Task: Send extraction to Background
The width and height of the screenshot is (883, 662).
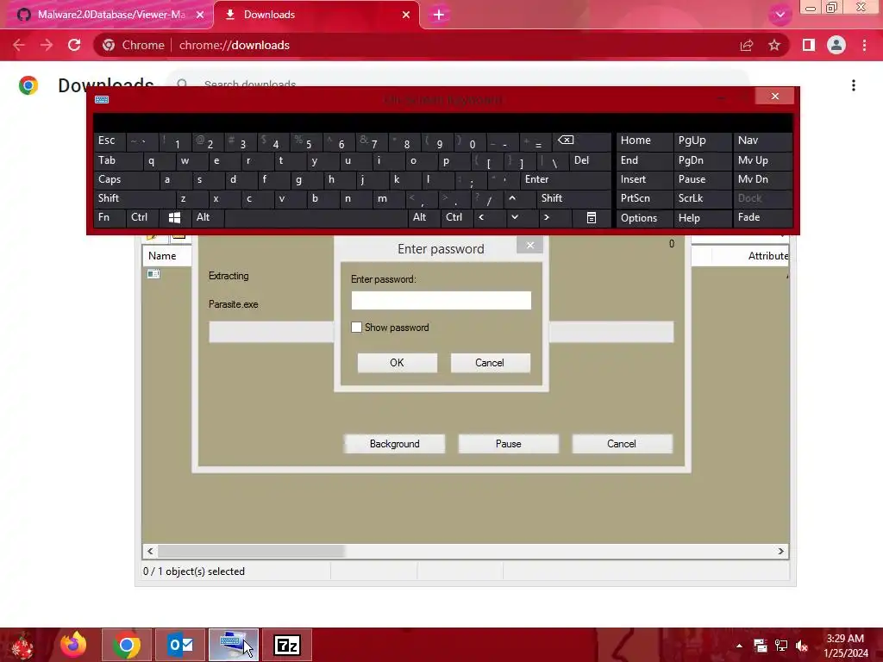Action: point(394,444)
